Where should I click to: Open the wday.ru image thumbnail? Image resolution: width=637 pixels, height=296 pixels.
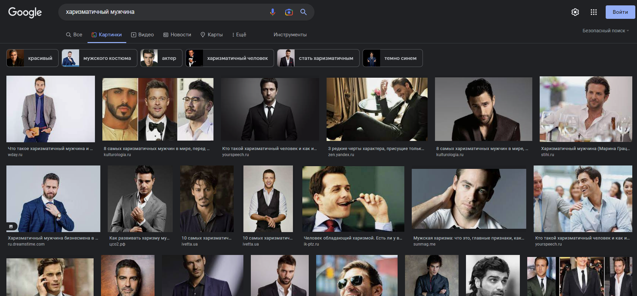click(51, 109)
